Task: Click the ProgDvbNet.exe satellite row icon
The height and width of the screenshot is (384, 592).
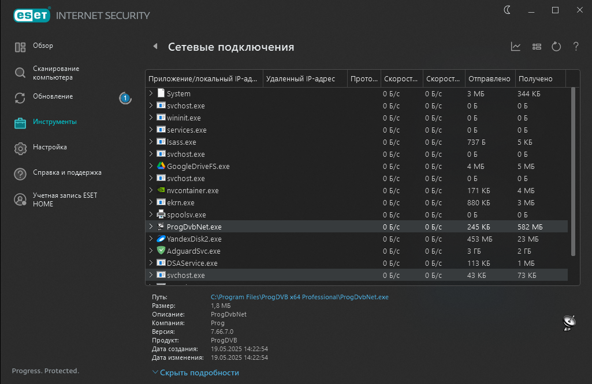Action: pos(161,226)
